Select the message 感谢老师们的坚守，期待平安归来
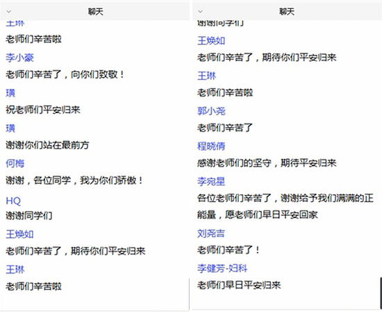Viewport: 382px width, 313px height. coord(267,163)
